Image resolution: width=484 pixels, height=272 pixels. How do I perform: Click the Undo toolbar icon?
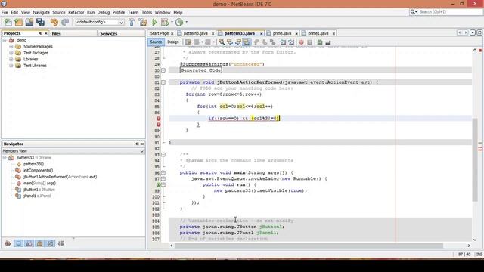pos(54,22)
